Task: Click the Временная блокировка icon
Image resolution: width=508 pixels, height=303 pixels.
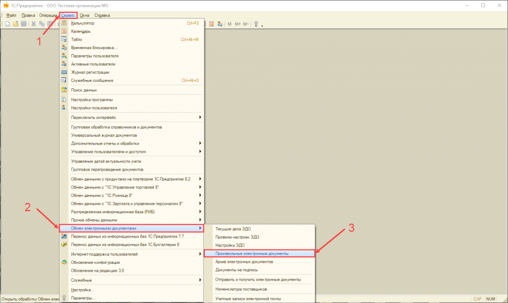Action: (x=64, y=48)
